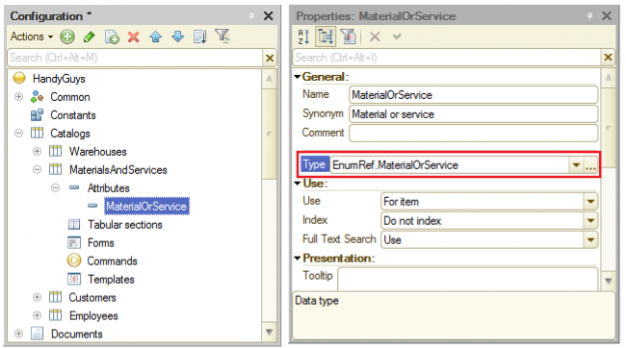Collapse the Presentation section
This screenshot has height=348, width=626.
tap(298, 259)
